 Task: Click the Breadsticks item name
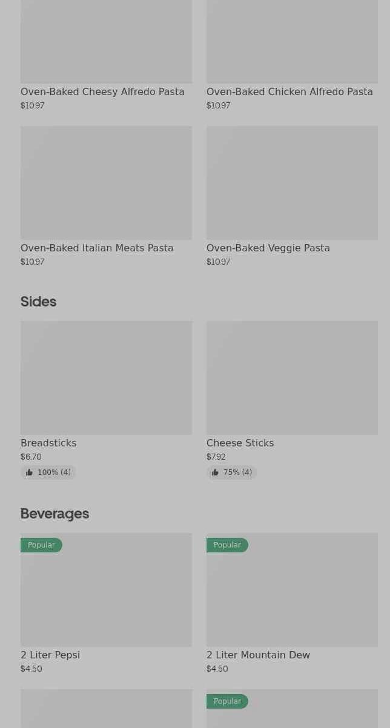[48, 443]
